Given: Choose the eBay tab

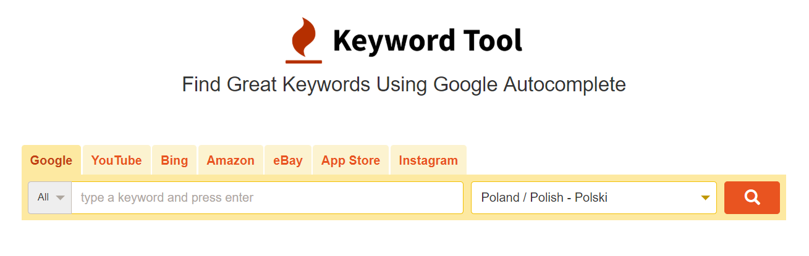Looking at the screenshot, I should tap(288, 160).
